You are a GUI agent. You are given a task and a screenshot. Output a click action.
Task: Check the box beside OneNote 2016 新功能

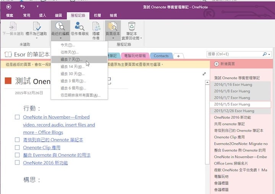(17, 163)
